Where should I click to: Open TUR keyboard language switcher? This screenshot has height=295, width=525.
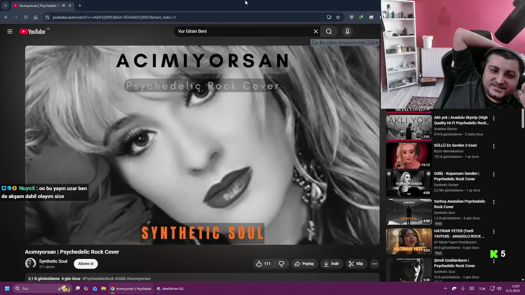point(482,288)
